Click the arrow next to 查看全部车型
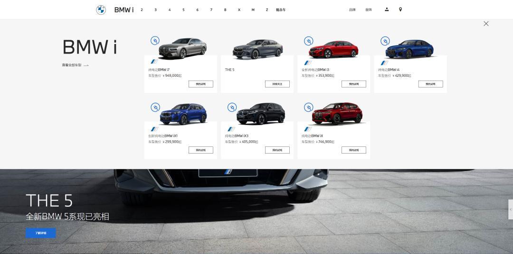The image size is (513, 254). [86, 65]
